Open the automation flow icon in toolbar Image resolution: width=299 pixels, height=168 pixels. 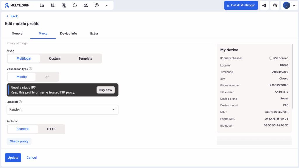pyautogui.click(x=53, y=5)
